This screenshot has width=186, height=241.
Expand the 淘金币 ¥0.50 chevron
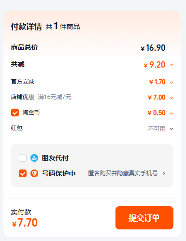pyautogui.click(x=172, y=113)
